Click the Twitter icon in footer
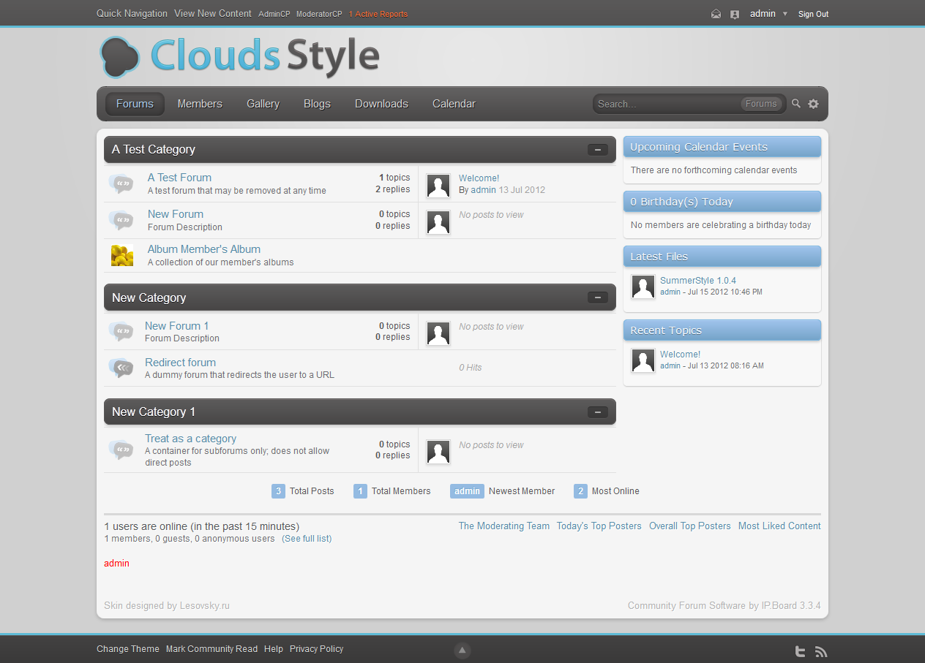The height and width of the screenshot is (663, 925). pos(801,651)
